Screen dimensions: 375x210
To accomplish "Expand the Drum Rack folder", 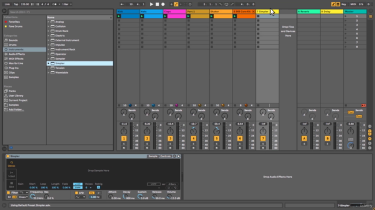I will click(x=49, y=31).
